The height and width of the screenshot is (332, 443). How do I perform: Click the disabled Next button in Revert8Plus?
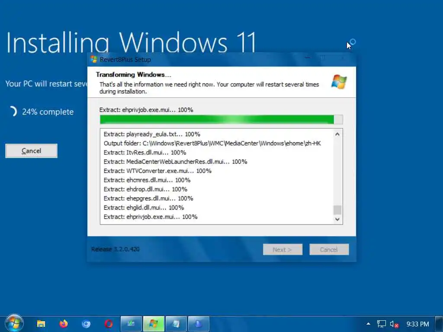282,249
